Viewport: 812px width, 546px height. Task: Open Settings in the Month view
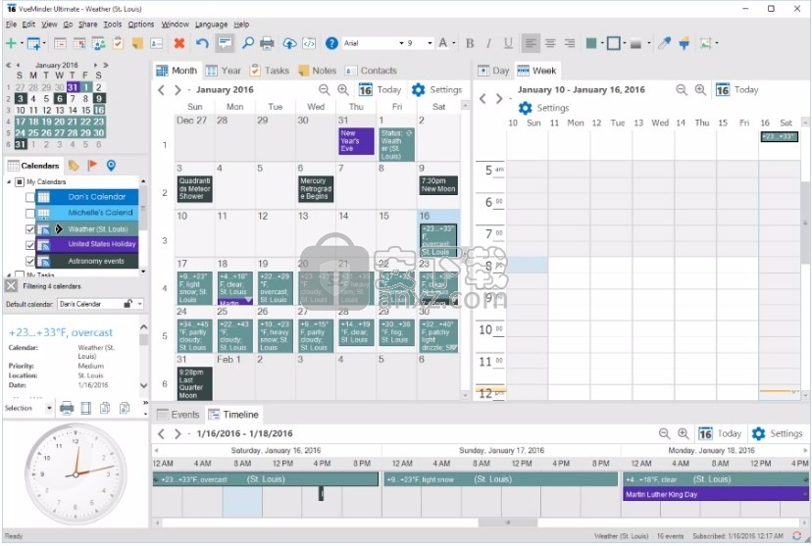436,90
